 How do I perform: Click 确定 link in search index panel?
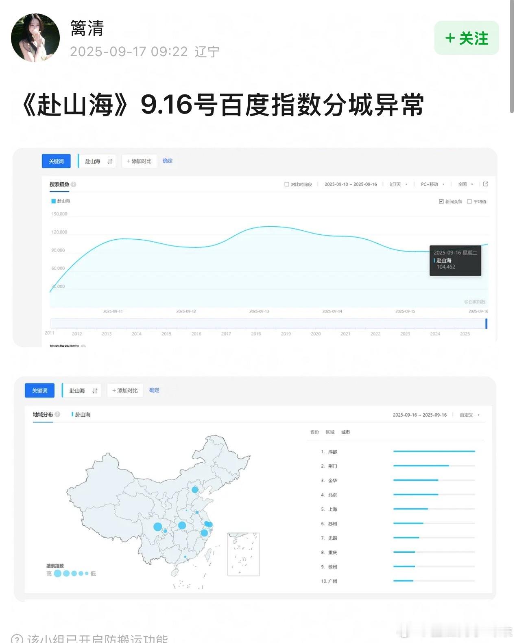pos(168,161)
